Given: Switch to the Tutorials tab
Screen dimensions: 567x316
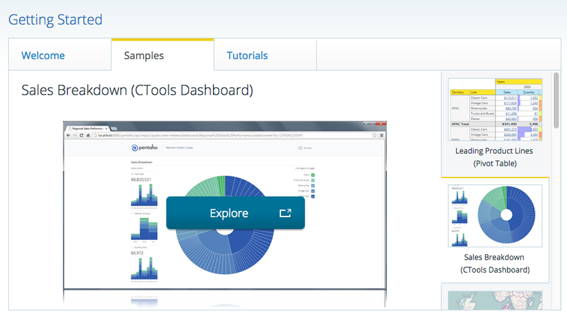Looking at the screenshot, I should pyautogui.click(x=247, y=56).
